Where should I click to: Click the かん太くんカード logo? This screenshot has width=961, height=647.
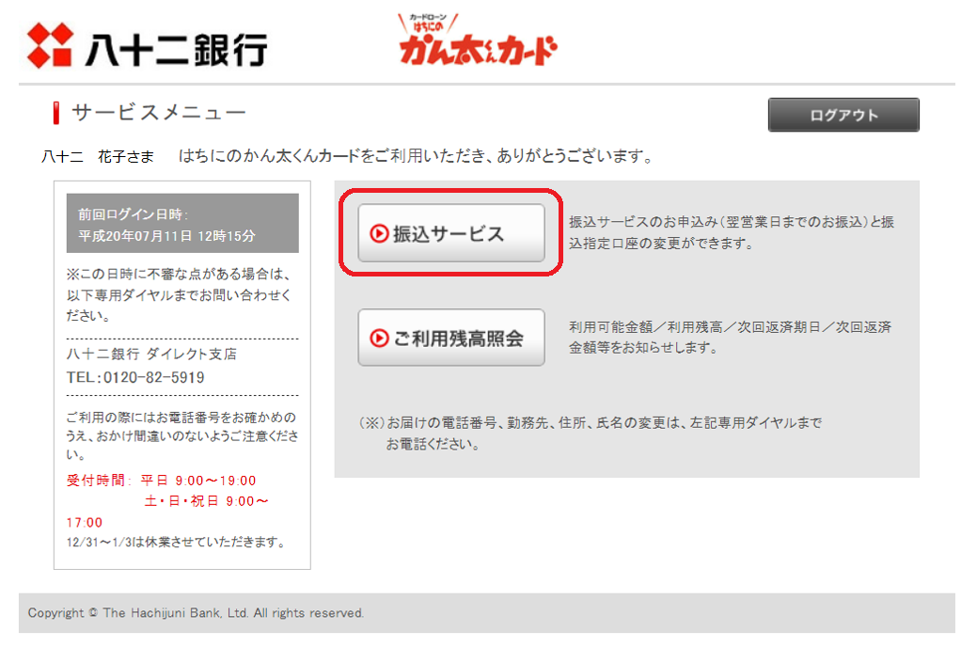[478, 40]
